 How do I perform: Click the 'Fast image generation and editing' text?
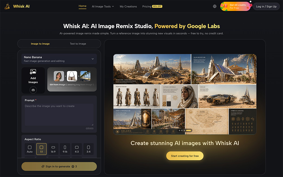(x=44, y=61)
